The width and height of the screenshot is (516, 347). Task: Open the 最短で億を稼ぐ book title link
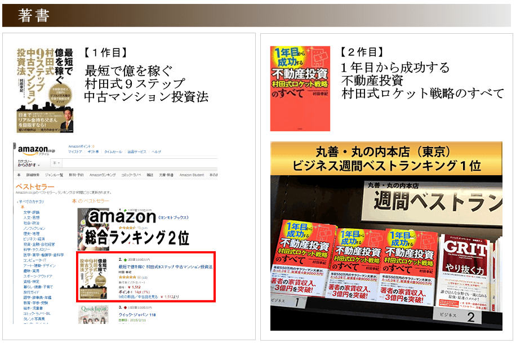click(166, 266)
